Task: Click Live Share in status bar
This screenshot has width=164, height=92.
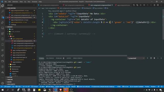Action: (50, 87)
